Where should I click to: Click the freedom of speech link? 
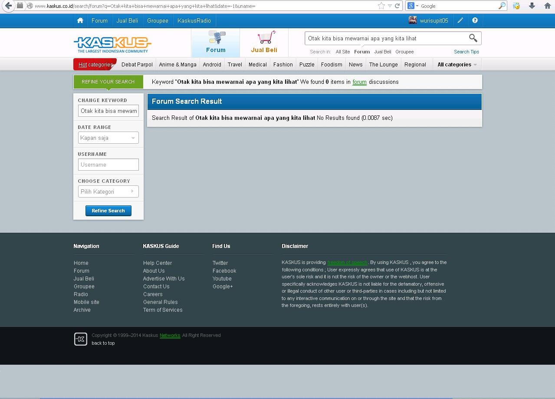click(x=347, y=262)
